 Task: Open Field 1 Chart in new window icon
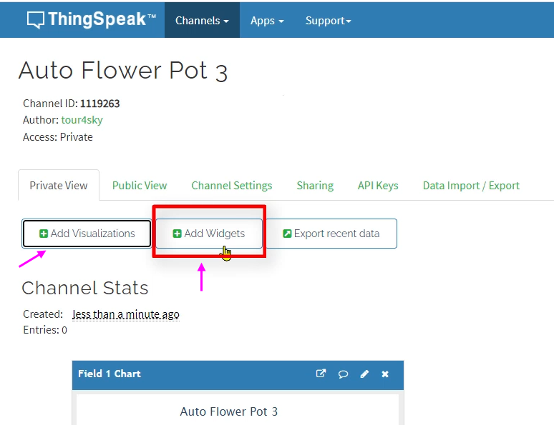pyautogui.click(x=321, y=374)
